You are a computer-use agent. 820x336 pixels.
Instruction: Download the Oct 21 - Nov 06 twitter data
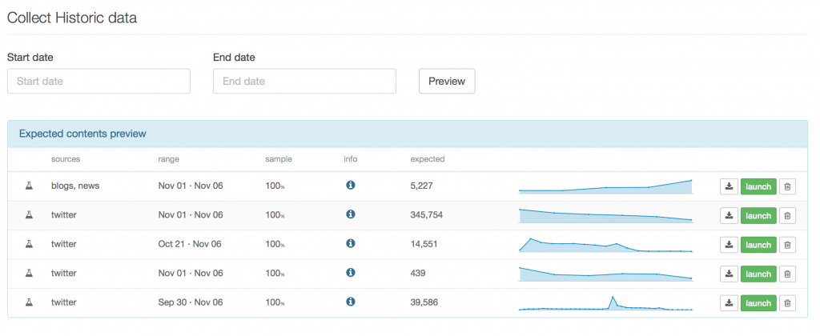coord(729,245)
